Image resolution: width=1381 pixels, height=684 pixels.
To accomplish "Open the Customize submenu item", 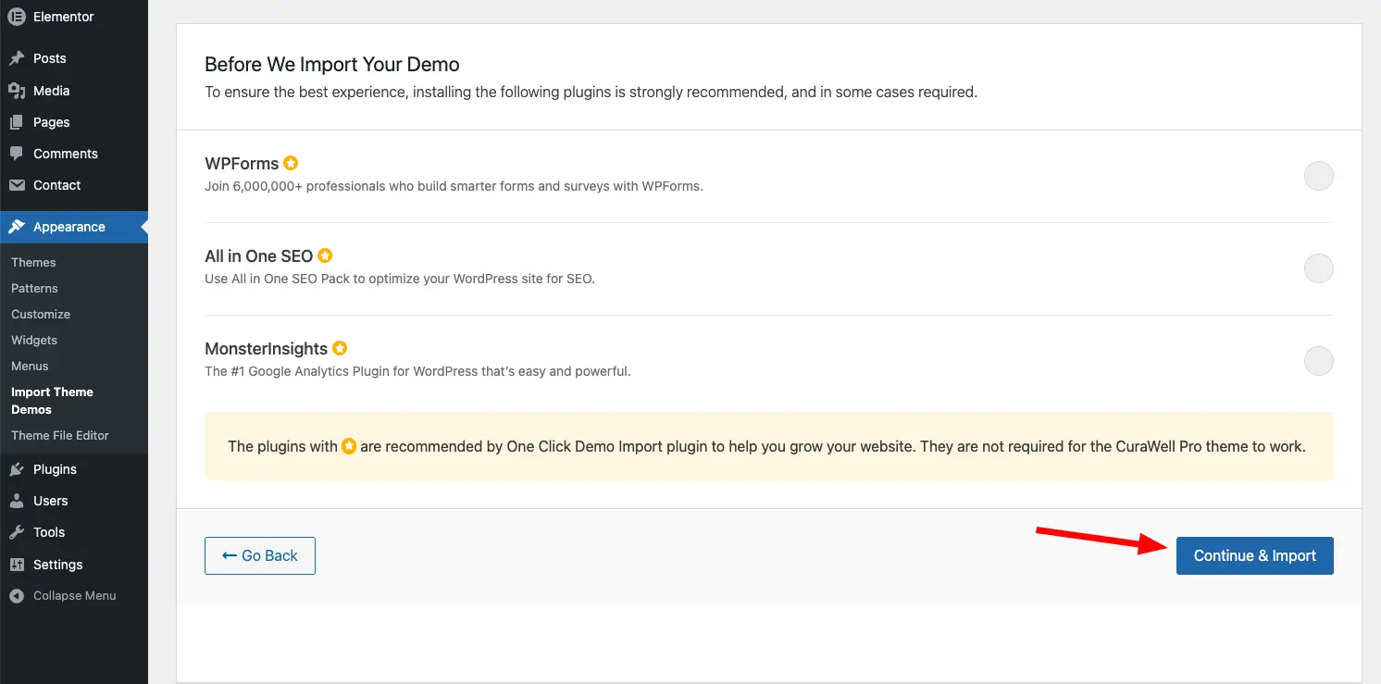I will tap(41, 314).
